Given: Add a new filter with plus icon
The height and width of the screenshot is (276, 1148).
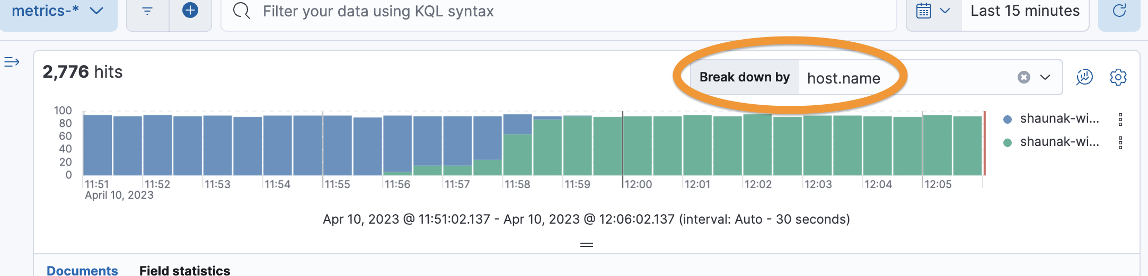Looking at the screenshot, I should pyautogui.click(x=190, y=11).
